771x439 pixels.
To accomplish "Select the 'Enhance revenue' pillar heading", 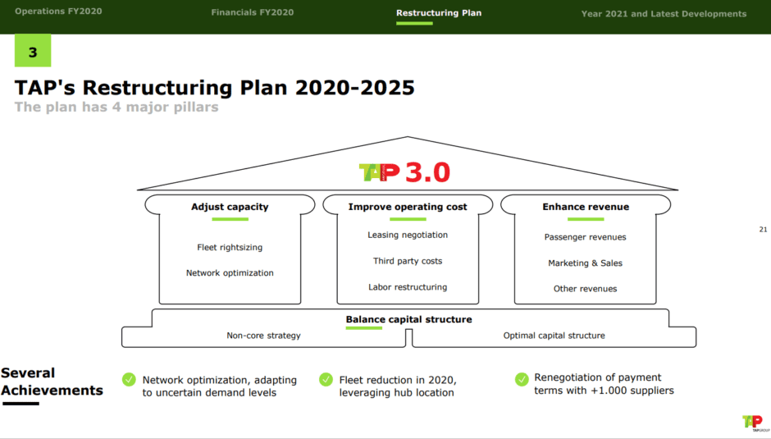I will click(x=586, y=207).
